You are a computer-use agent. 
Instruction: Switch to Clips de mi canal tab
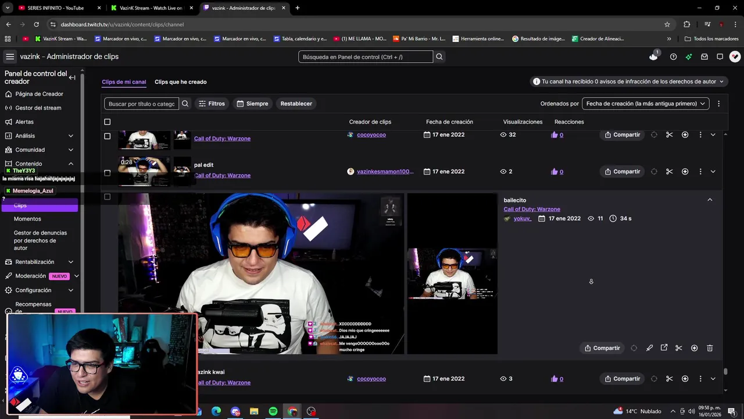click(124, 82)
